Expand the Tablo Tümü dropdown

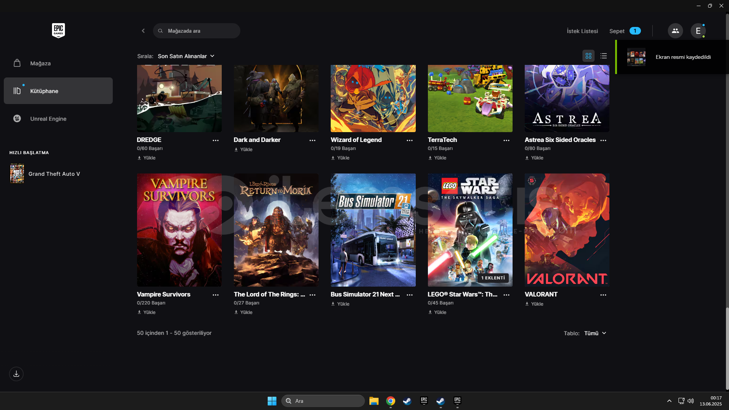pos(595,333)
